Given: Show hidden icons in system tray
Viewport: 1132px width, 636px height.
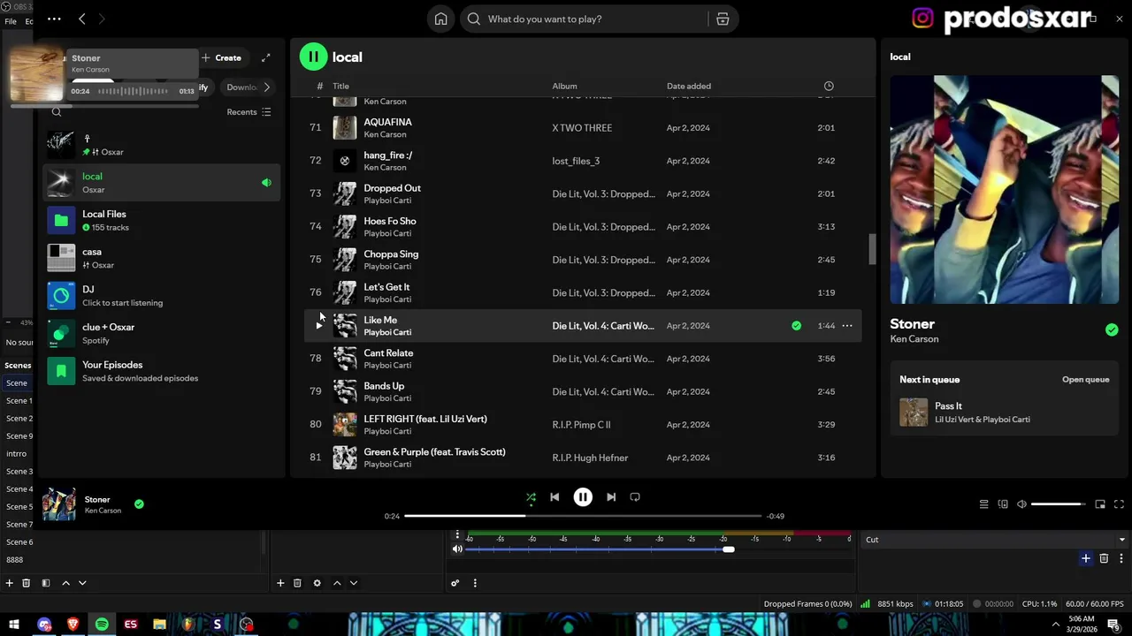Looking at the screenshot, I should [x=1055, y=625].
